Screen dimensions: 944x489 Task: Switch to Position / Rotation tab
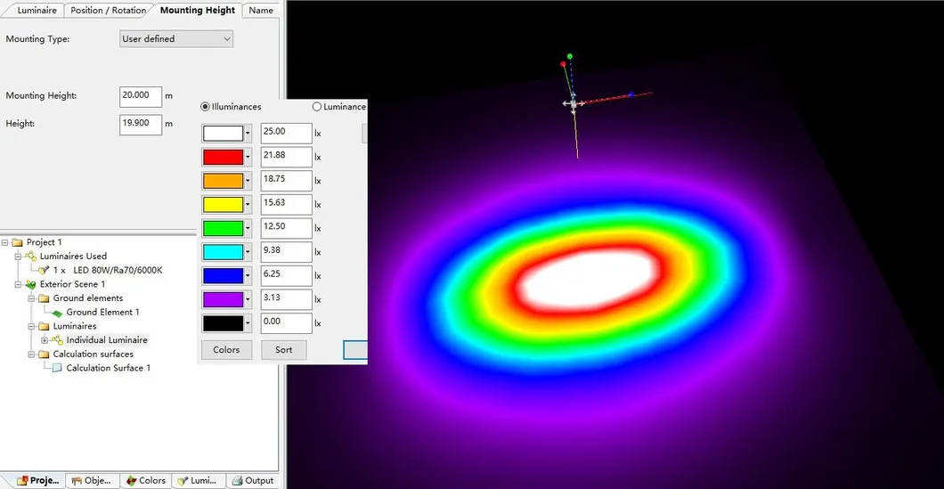pos(108,10)
